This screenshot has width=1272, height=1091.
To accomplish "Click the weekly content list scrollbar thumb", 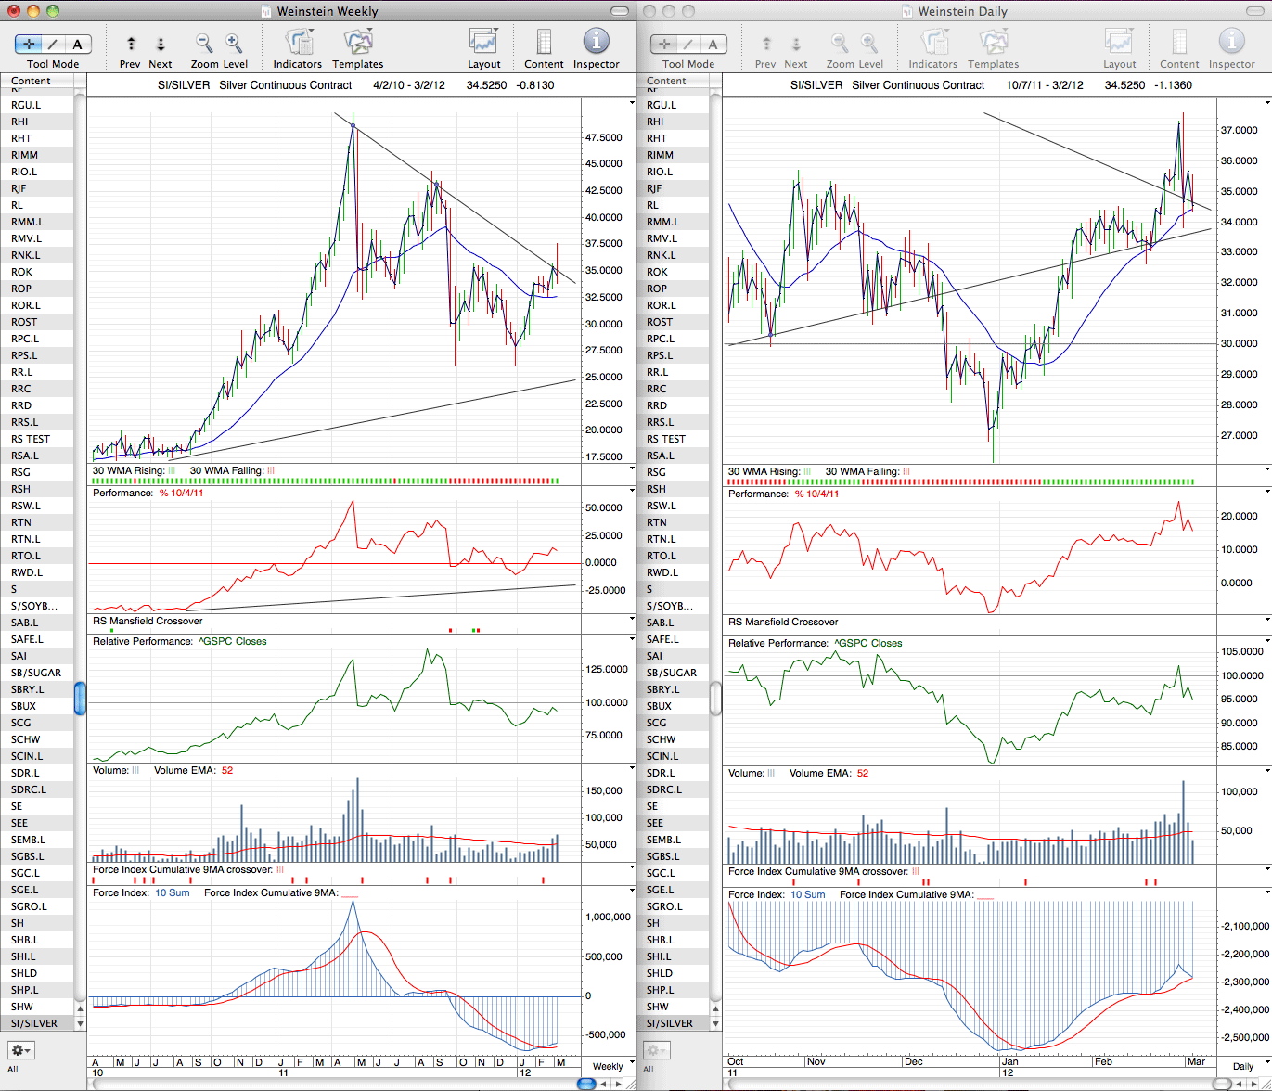I will (x=81, y=699).
